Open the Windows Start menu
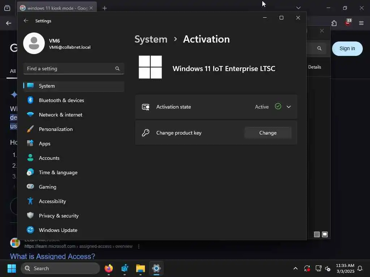The height and width of the screenshot is (277, 370). pyautogui.click(x=12, y=268)
